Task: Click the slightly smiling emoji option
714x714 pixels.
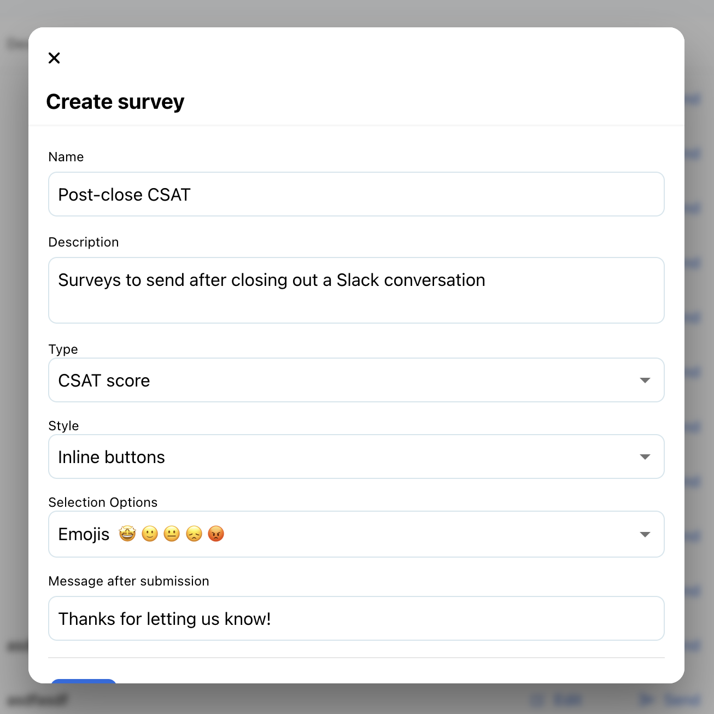Action: tap(149, 534)
